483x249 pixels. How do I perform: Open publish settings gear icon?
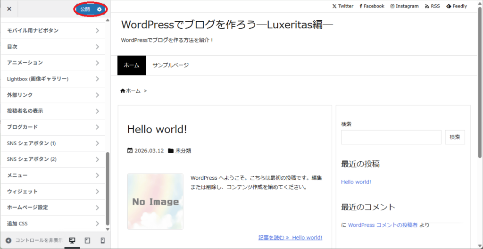pos(99,9)
